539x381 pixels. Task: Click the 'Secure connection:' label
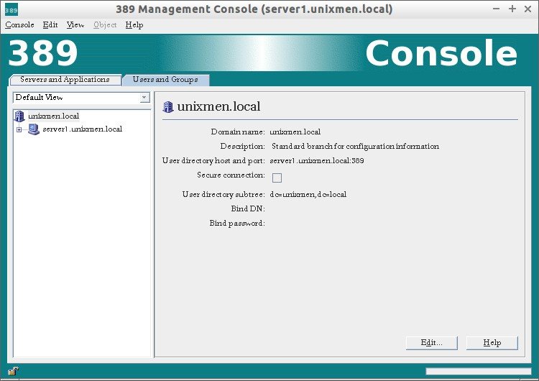click(231, 175)
